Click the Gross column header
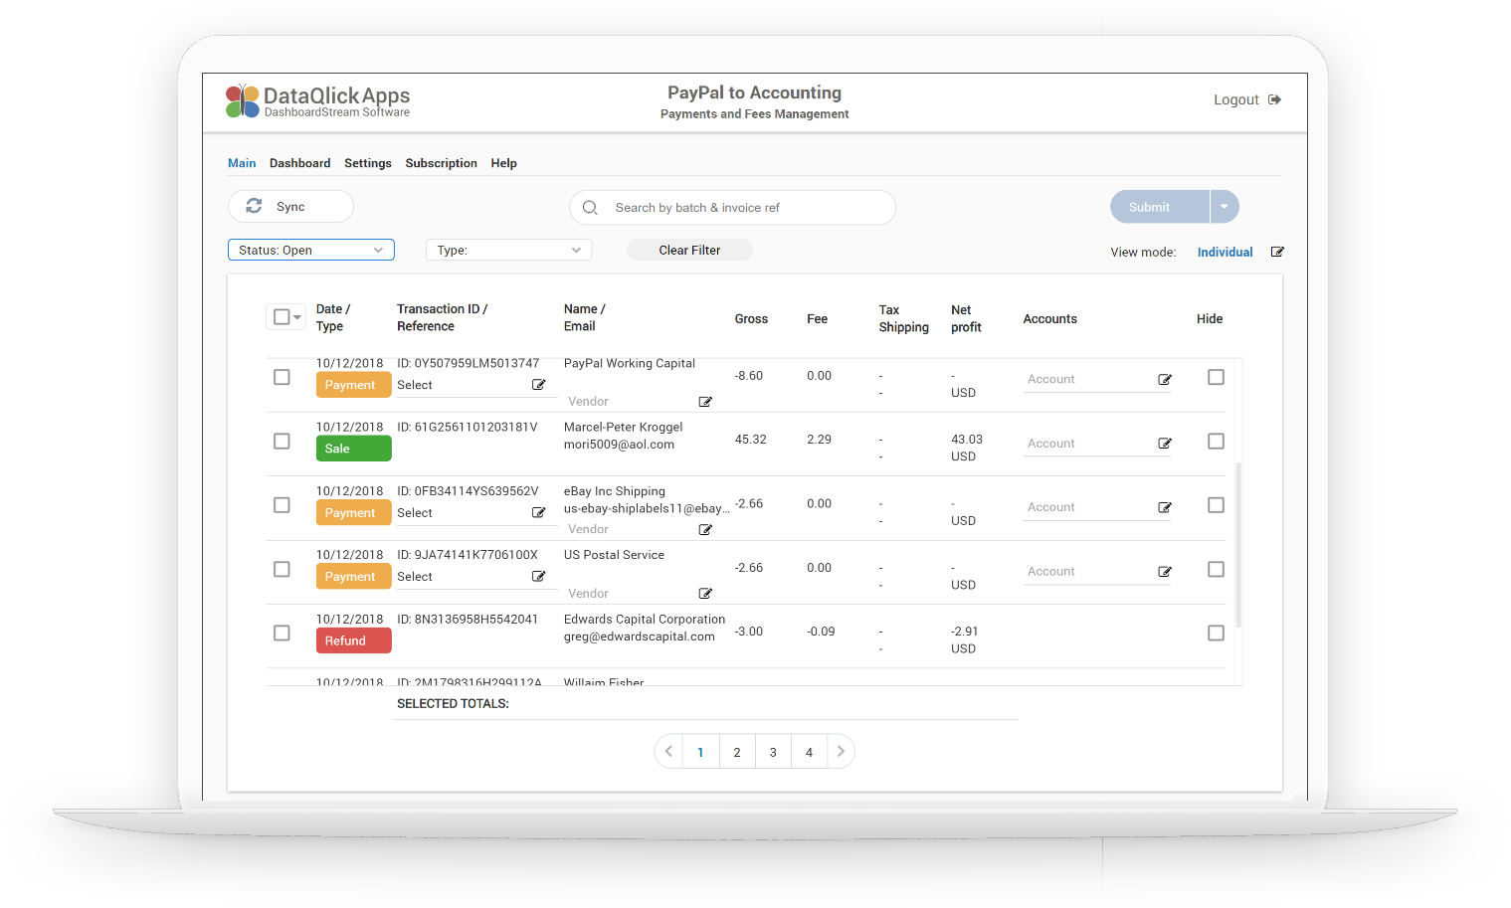This screenshot has height=908, width=1511. coord(751,319)
